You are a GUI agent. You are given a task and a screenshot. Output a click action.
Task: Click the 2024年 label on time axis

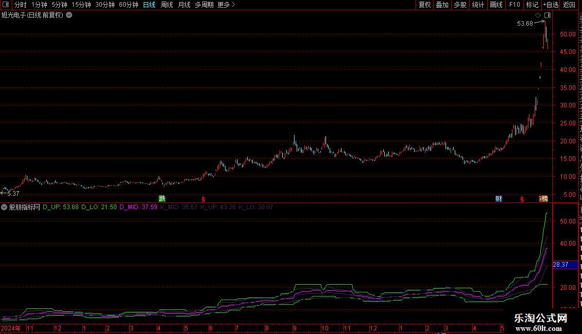(11, 328)
